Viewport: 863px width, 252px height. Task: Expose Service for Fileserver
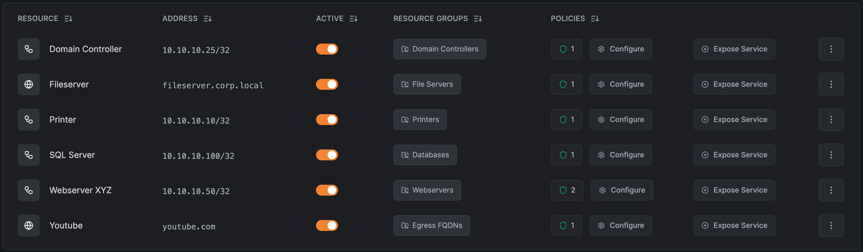(x=734, y=84)
